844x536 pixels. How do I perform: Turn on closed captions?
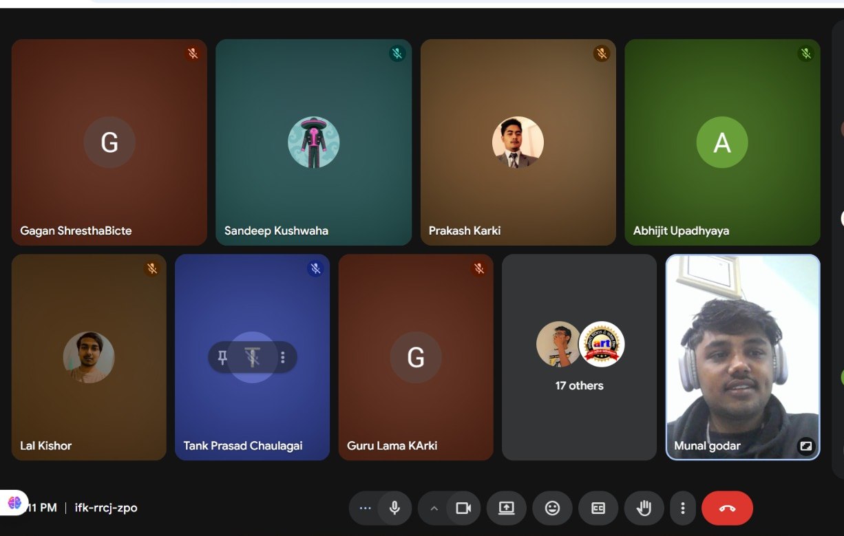coord(598,508)
